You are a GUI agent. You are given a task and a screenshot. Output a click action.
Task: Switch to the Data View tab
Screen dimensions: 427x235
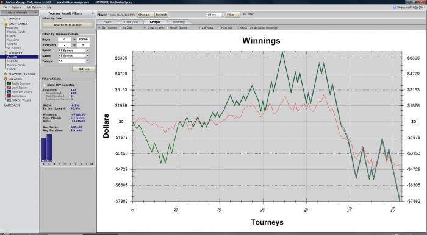[x=131, y=22]
